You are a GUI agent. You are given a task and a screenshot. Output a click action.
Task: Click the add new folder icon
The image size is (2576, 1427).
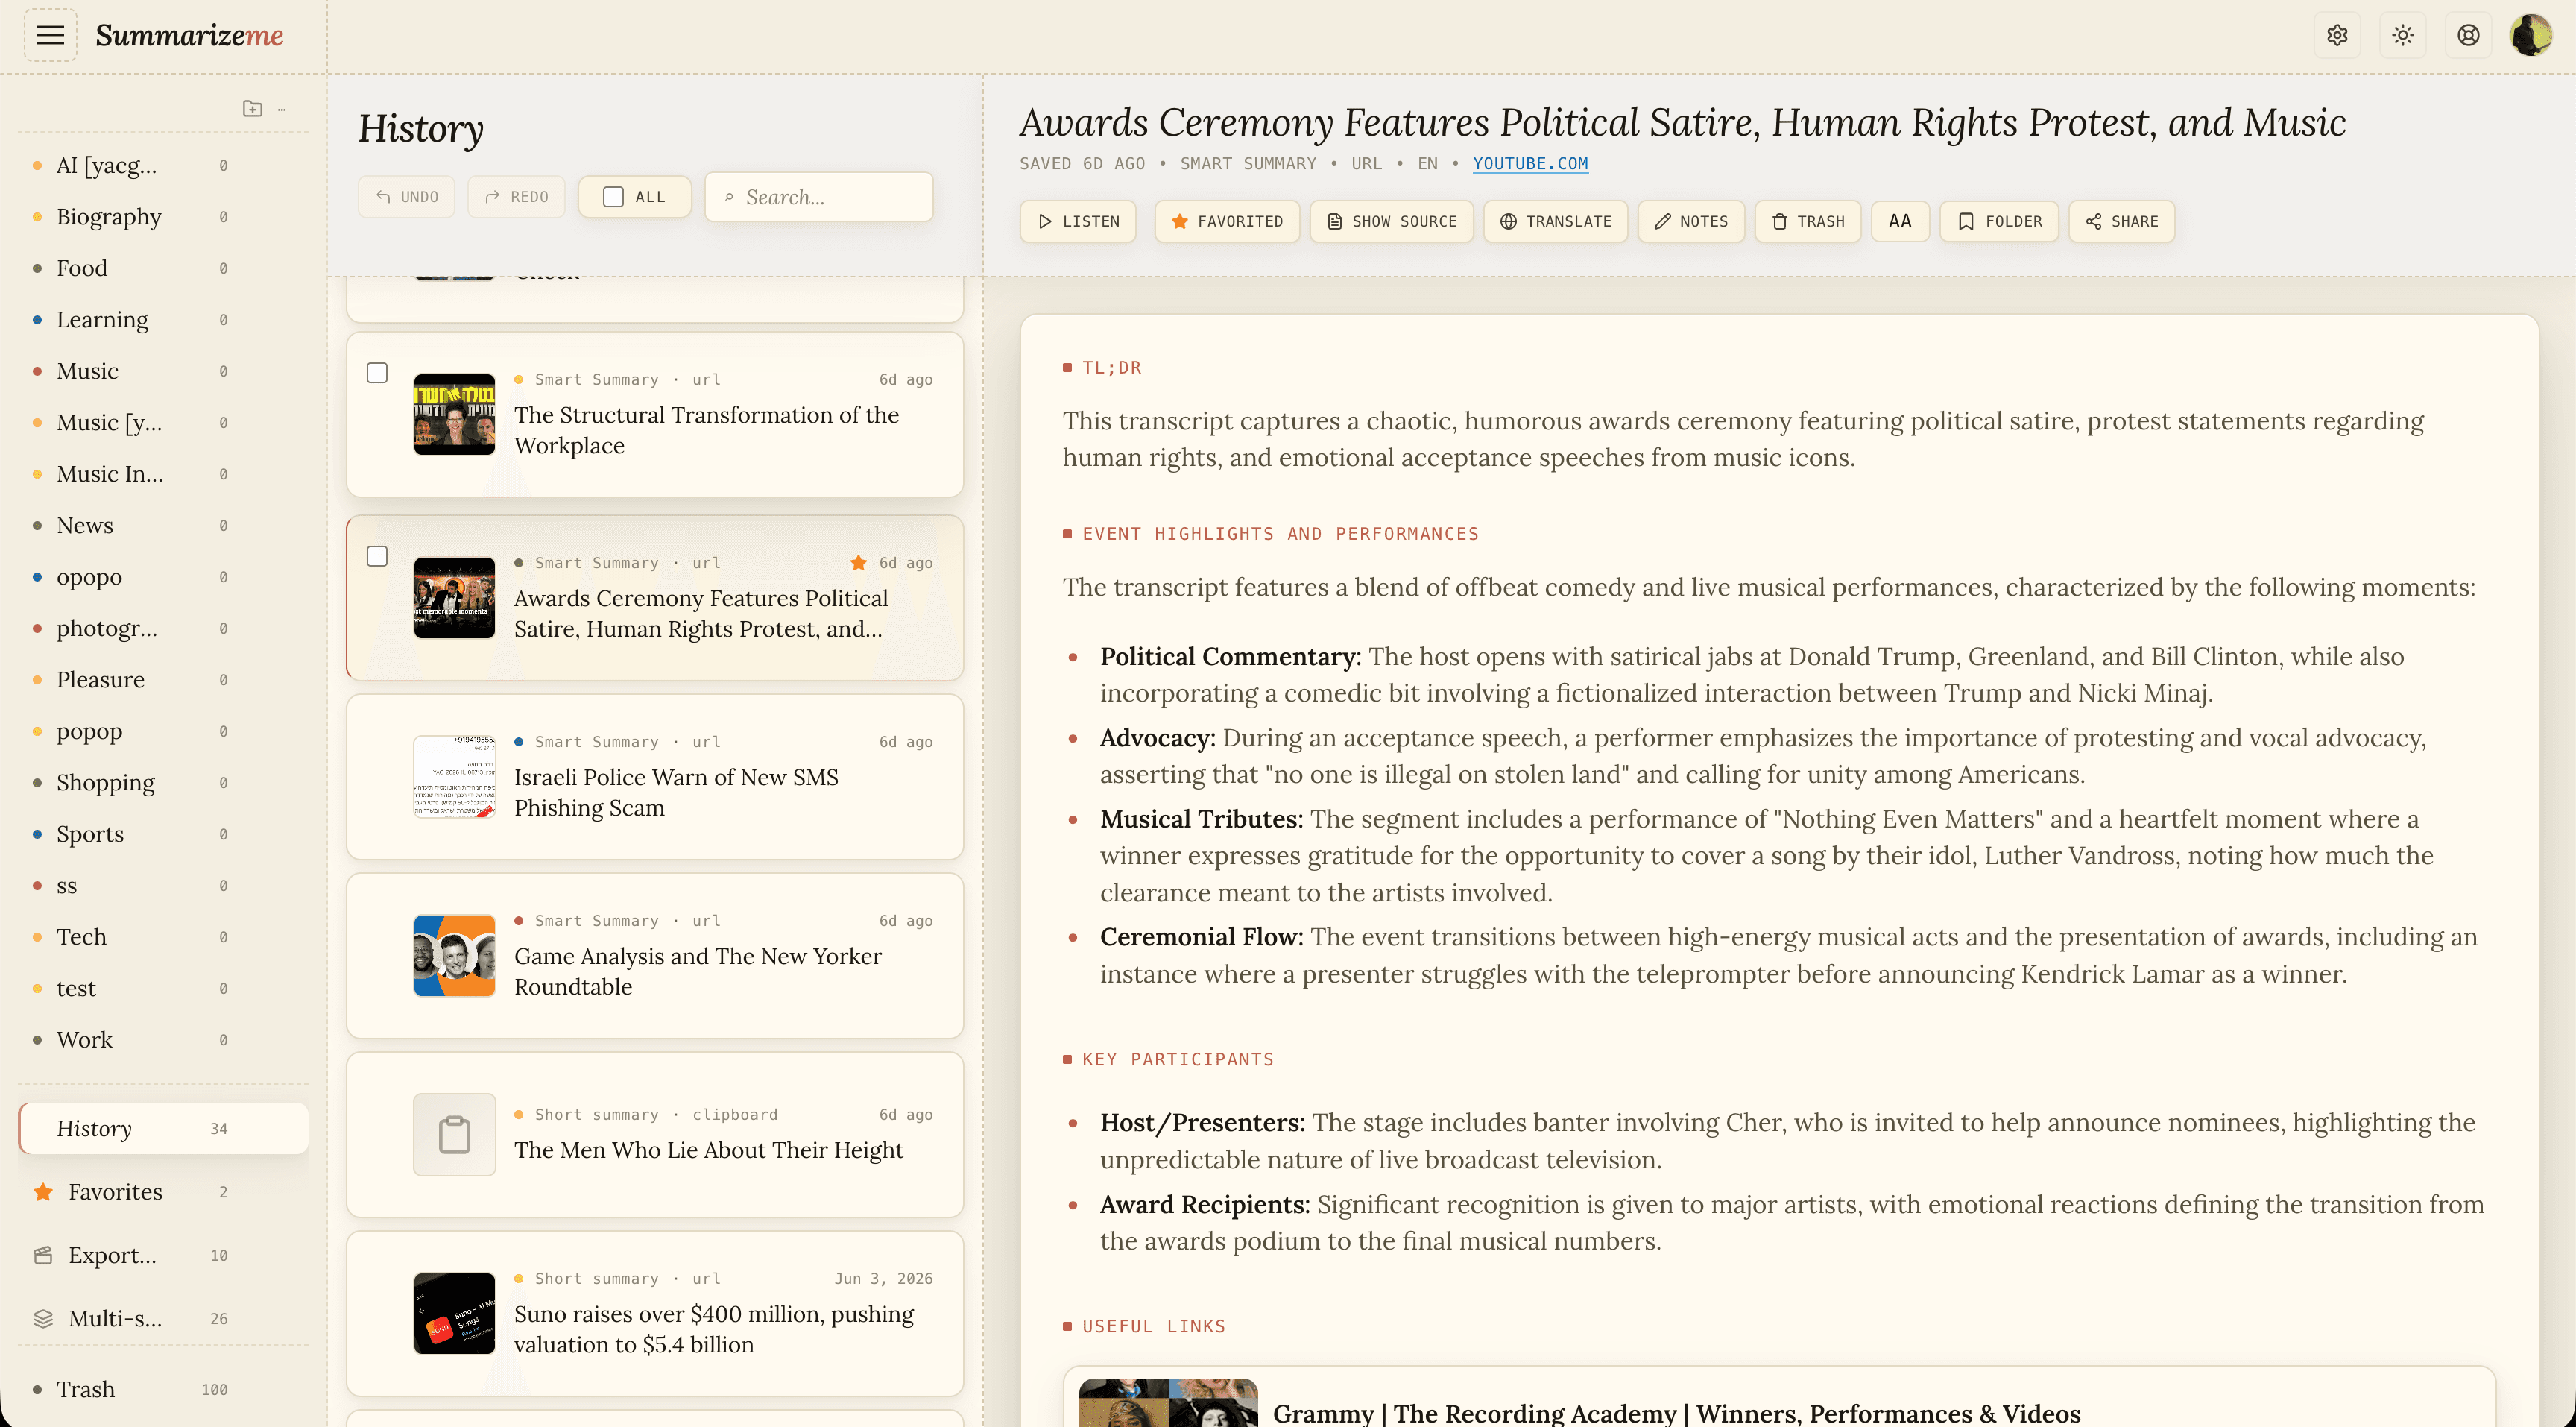click(253, 108)
